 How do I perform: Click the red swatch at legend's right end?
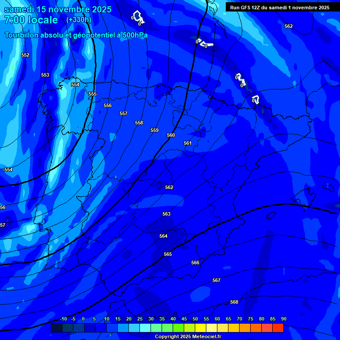[278, 328]
